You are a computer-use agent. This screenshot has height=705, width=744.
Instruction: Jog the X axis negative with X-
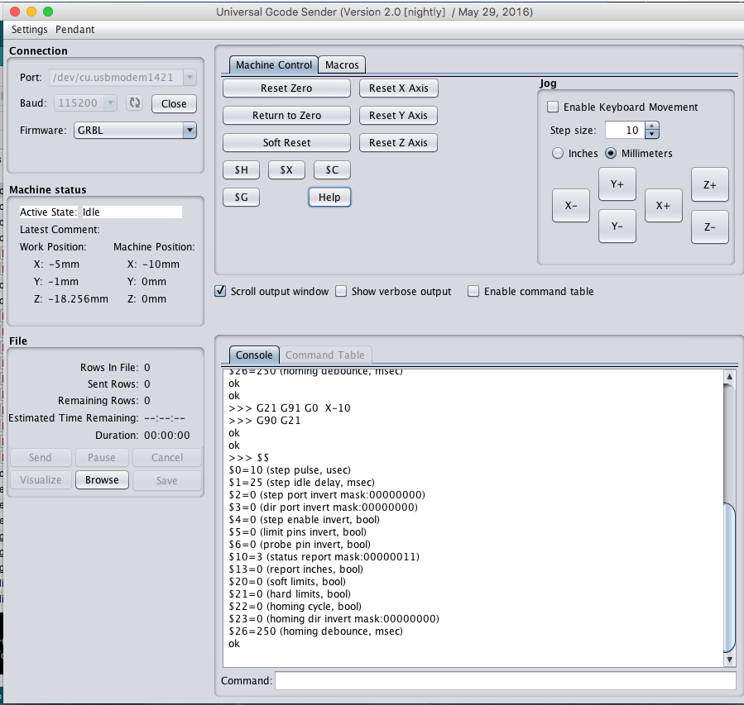571,206
